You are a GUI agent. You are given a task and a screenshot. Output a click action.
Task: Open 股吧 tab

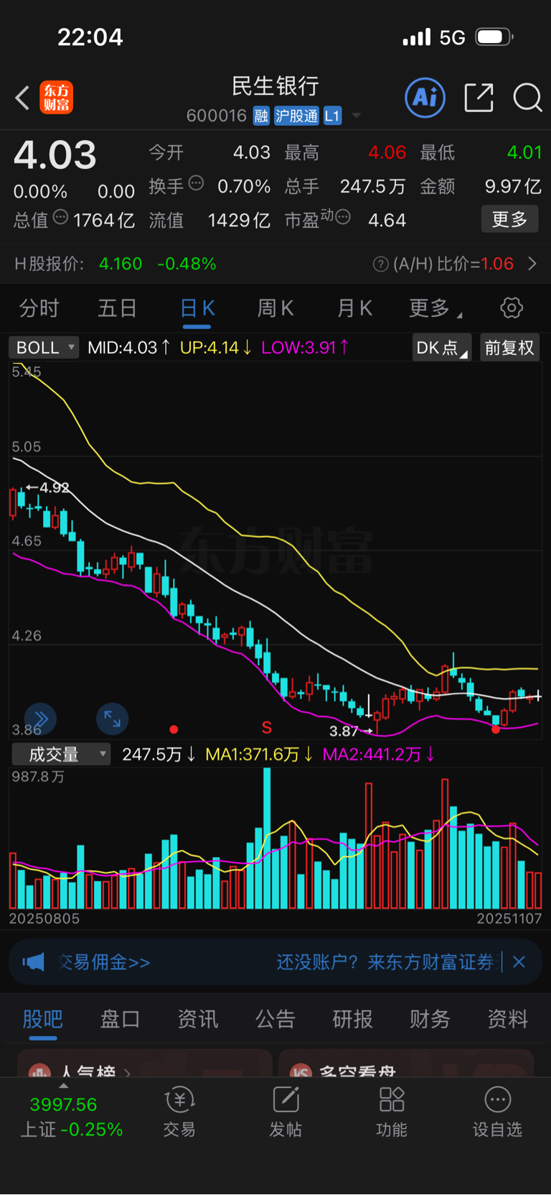pyautogui.click(x=43, y=1019)
